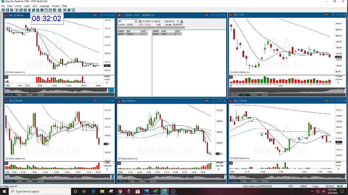Open the BA--1 Day window menu dropdown
348x195 pixels.
click(333, 15)
